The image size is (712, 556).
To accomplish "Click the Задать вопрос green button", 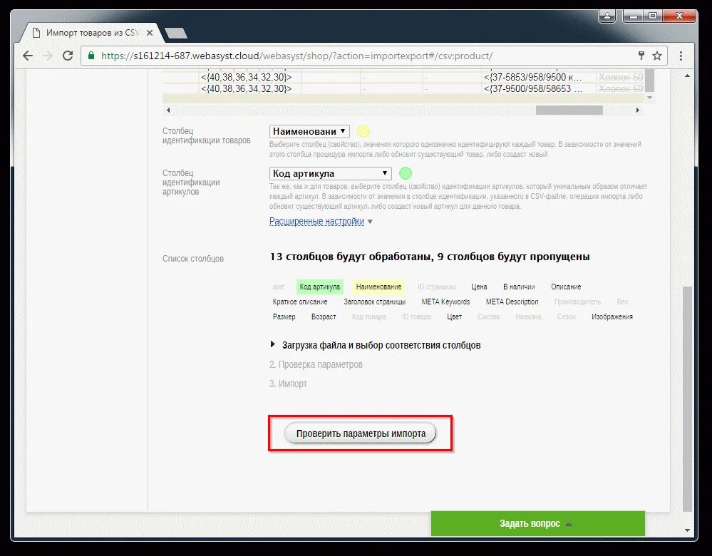I will tap(537, 523).
